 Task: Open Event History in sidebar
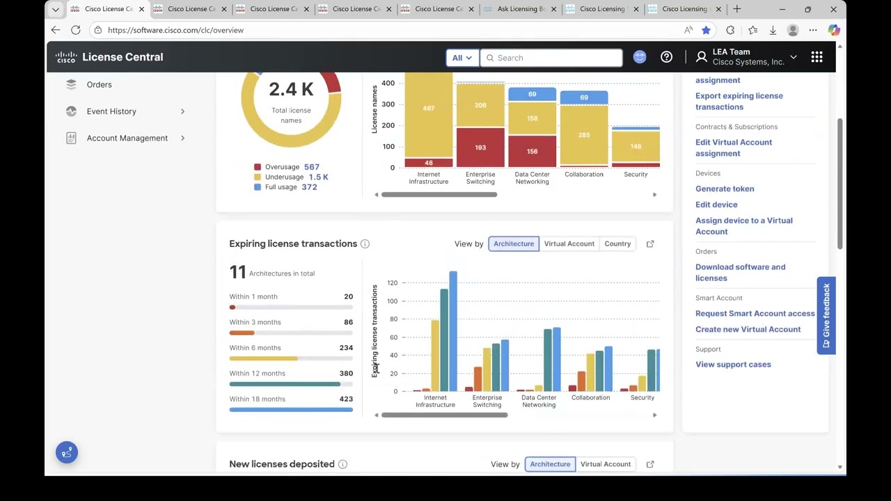pyautogui.click(x=111, y=111)
